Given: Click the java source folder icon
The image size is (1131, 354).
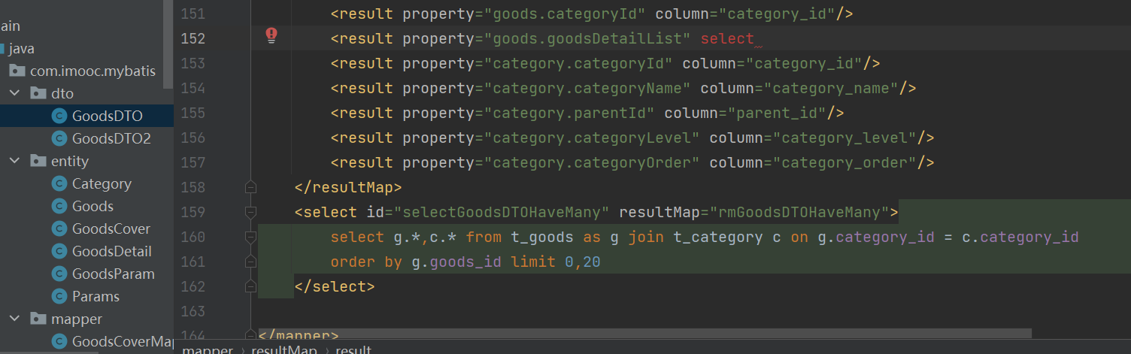Looking at the screenshot, I should click(2, 48).
